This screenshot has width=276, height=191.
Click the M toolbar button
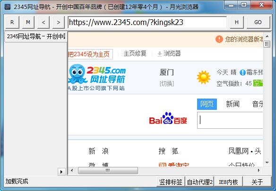[x=28, y=22]
